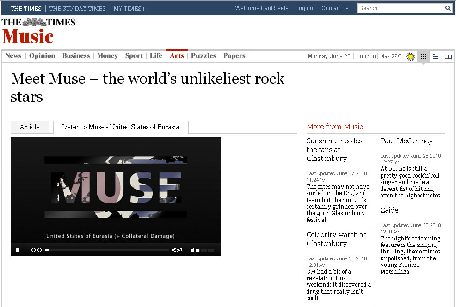Adjust the player volume level bar
Viewport: 456px width, 307px height.
[205, 250]
